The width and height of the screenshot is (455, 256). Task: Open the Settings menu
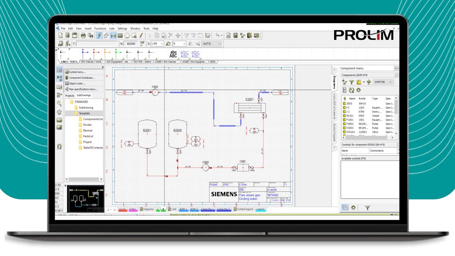(123, 28)
